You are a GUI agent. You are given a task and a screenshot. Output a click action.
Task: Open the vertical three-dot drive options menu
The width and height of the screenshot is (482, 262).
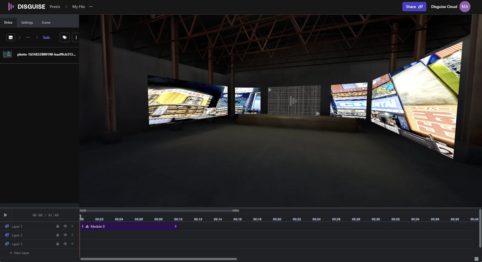[76, 37]
